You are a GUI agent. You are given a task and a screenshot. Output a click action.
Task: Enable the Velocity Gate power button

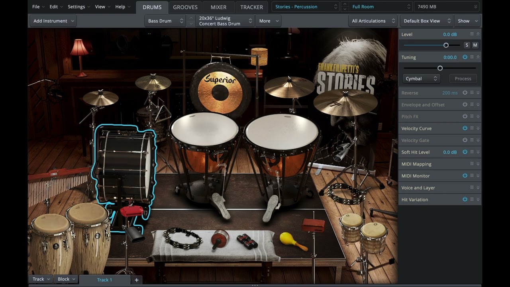pos(465,140)
